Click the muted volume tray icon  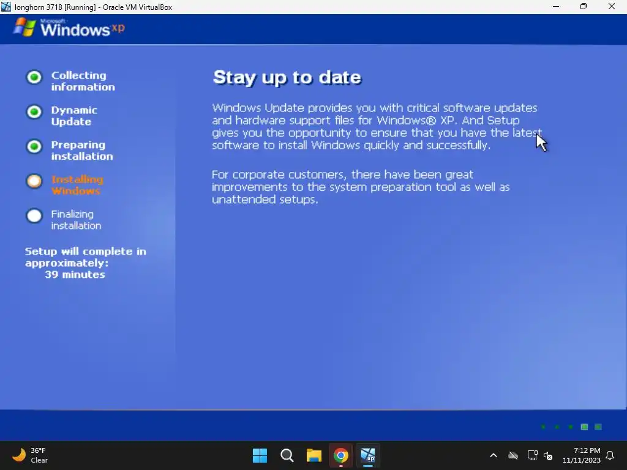pos(548,455)
